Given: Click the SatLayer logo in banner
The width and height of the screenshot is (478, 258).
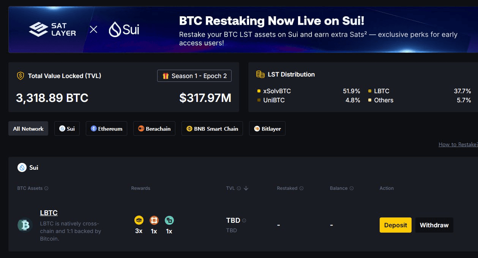Looking at the screenshot, I should 52,30.
